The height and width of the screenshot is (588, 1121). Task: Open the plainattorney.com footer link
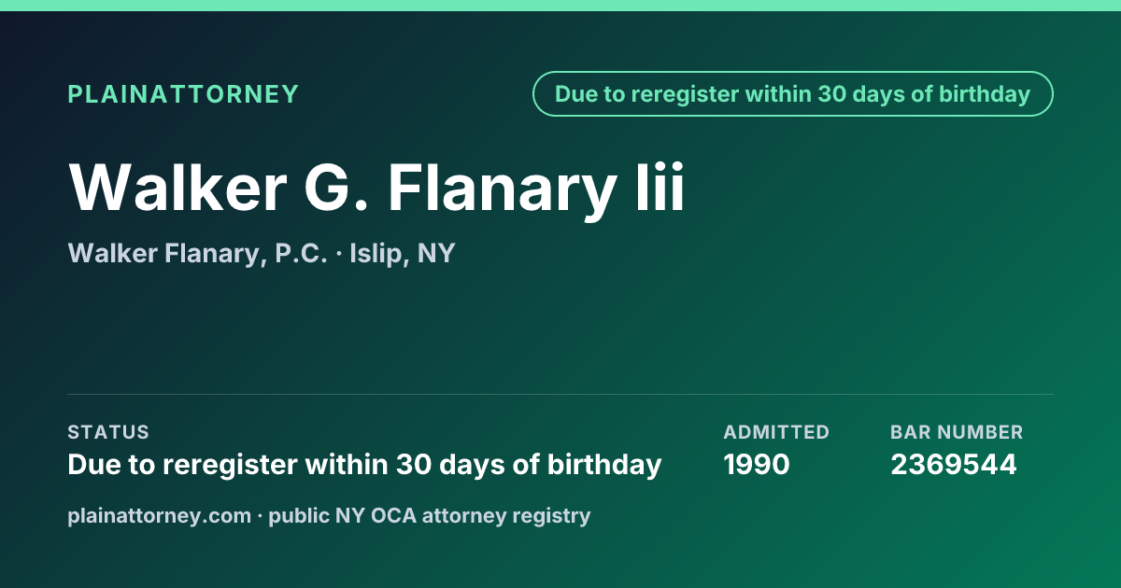[x=160, y=515]
